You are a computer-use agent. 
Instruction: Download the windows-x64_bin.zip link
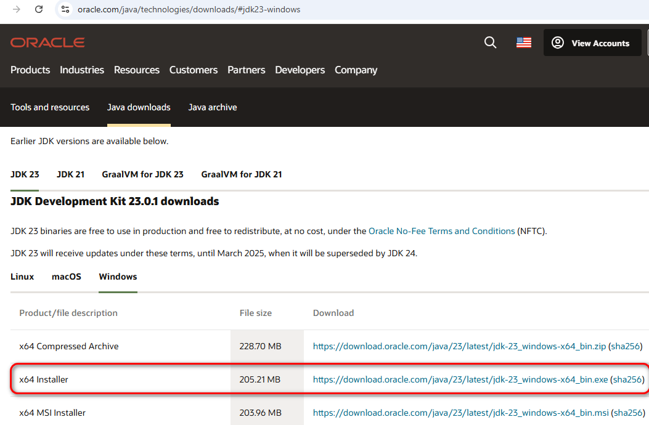tap(459, 346)
